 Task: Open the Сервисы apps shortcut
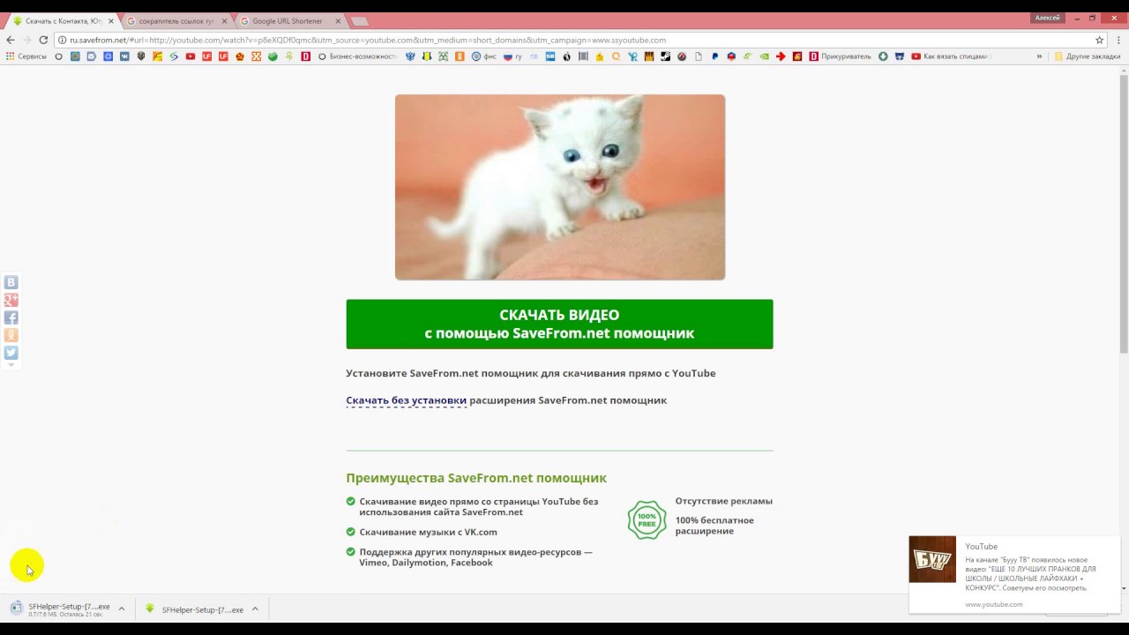26,56
